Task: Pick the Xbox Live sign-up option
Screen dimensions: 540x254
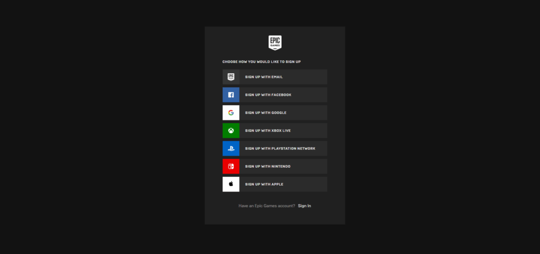Action: (x=275, y=130)
